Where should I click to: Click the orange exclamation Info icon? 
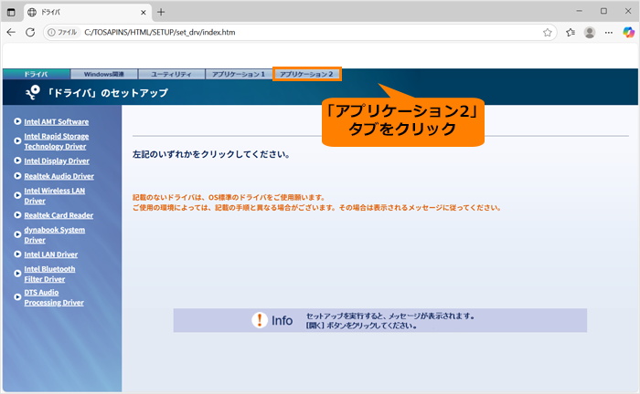tap(259, 320)
